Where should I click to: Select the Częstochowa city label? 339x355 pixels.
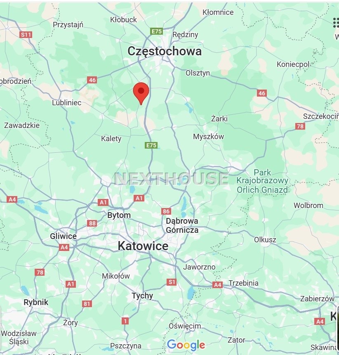pyautogui.click(x=165, y=51)
